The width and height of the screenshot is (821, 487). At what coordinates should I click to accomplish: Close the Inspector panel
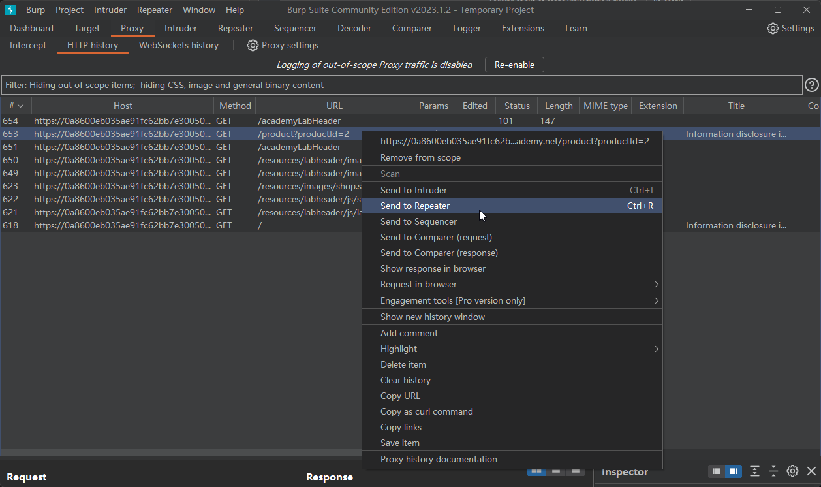click(811, 471)
